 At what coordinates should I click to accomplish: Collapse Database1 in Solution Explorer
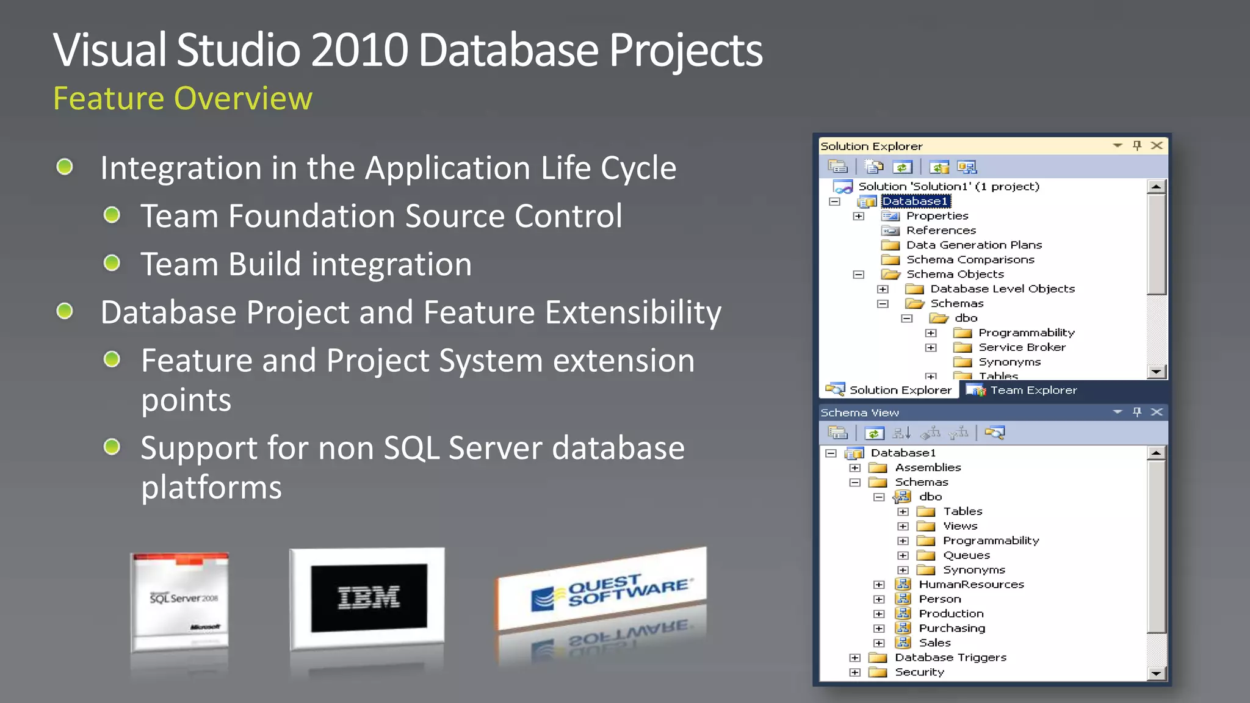[x=834, y=201]
